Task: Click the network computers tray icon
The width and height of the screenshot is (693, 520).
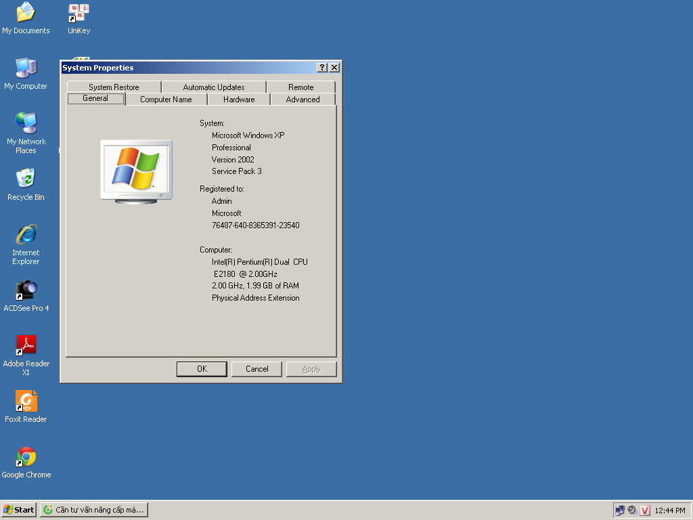Action: point(620,511)
